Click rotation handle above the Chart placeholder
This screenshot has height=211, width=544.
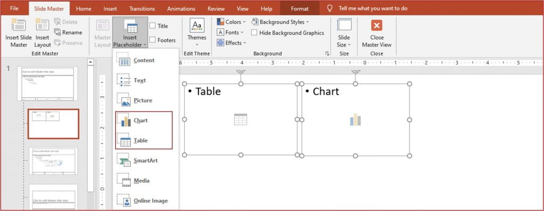pyautogui.click(x=355, y=71)
